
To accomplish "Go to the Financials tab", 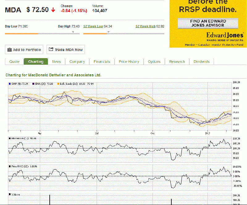I will 102,62.
